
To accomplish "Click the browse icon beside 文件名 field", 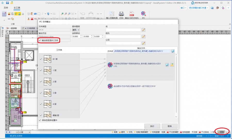I will click(x=173, y=51).
